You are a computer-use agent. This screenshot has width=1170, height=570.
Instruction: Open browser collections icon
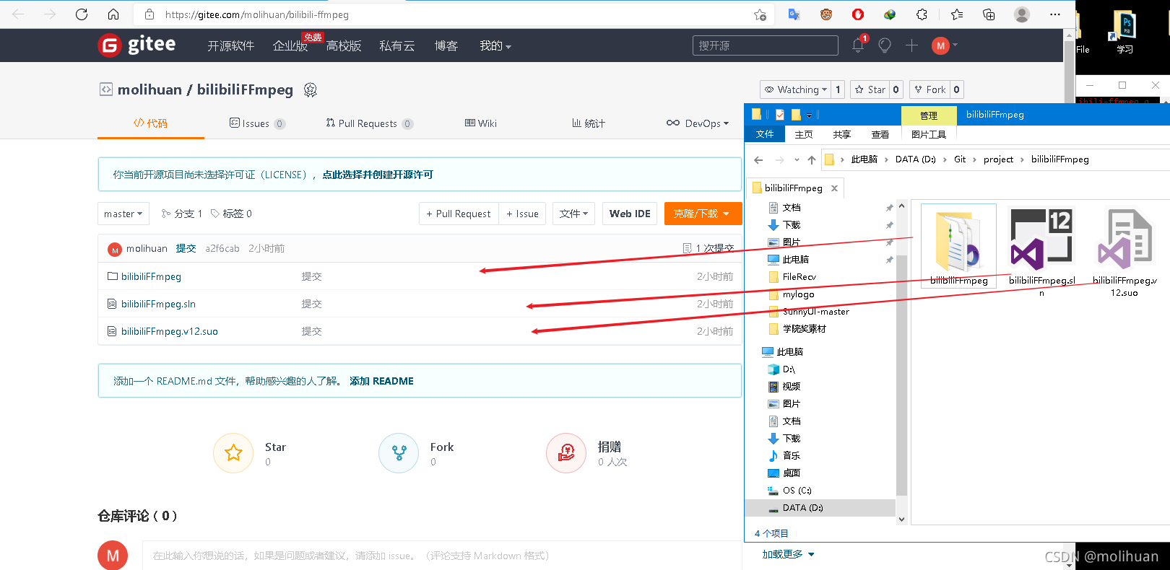[x=989, y=14]
